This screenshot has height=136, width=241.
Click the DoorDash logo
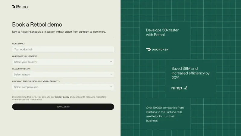[157, 50]
